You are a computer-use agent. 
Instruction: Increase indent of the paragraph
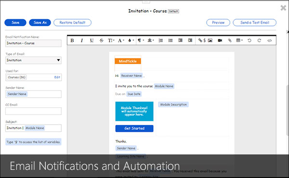click(190, 40)
